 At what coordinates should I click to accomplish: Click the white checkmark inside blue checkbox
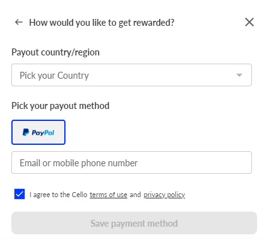coord(20,194)
